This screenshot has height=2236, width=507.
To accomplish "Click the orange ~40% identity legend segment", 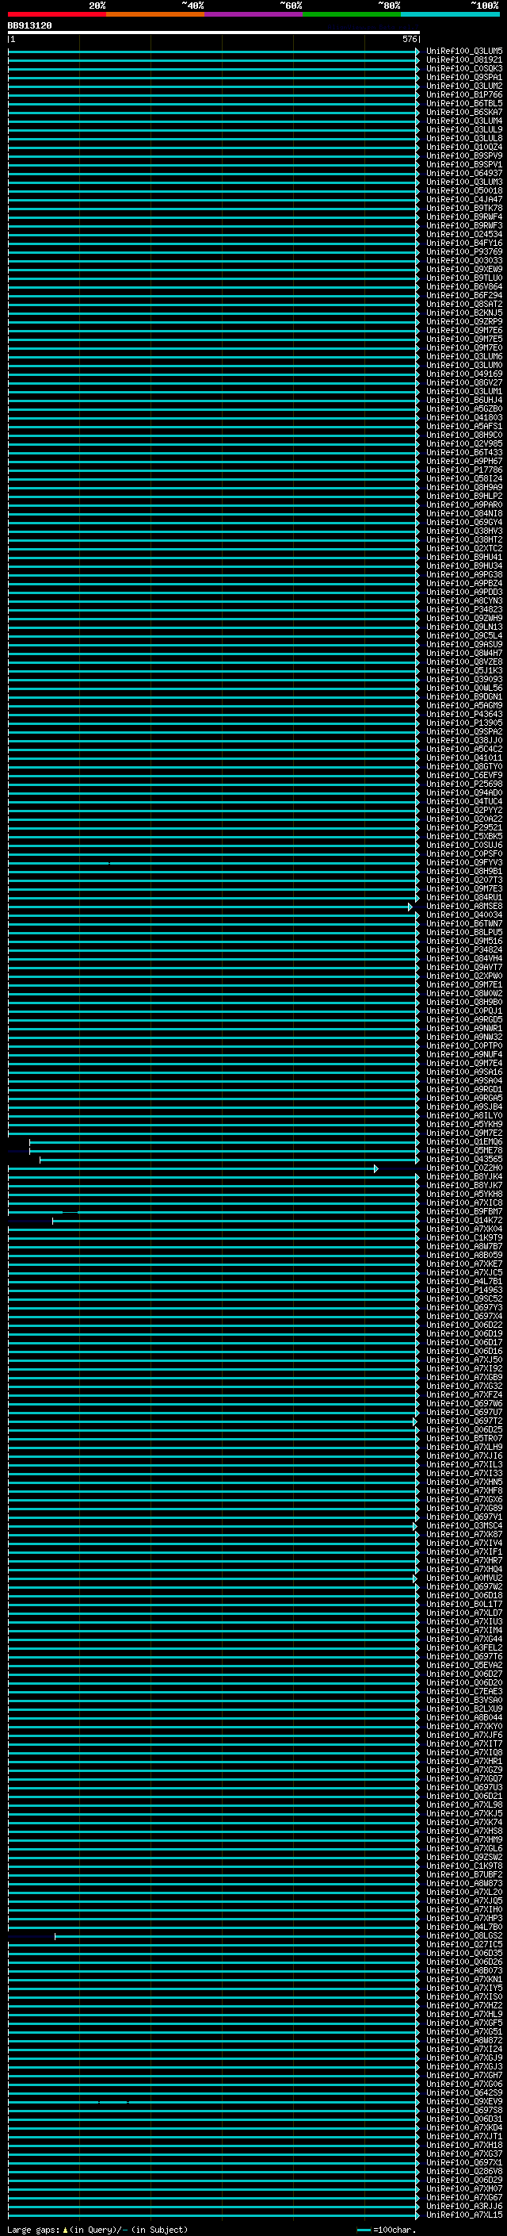I will 155,14.
